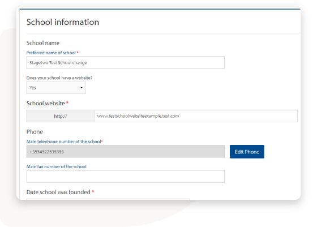Click the Main fax number label
Screen dimensions: 317x227
click(x=57, y=166)
